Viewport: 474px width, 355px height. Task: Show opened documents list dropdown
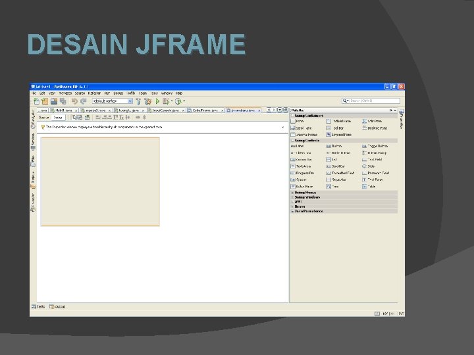pos(280,110)
